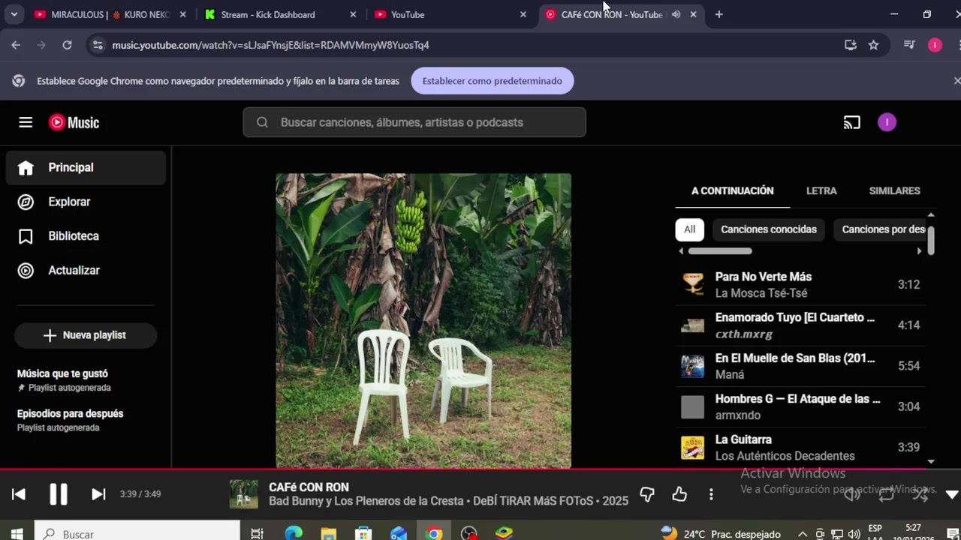Open Música que te gustó playlist
This screenshot has height=540, width=961.
coord(64,379)
